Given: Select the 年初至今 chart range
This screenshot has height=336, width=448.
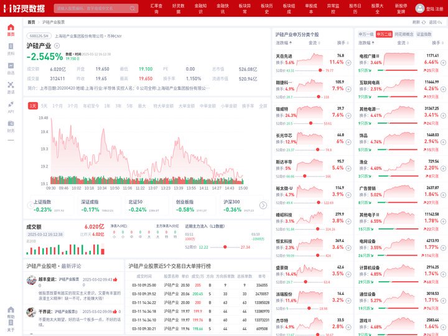Looking at the screenshot, I should click(x=91, y=106).
